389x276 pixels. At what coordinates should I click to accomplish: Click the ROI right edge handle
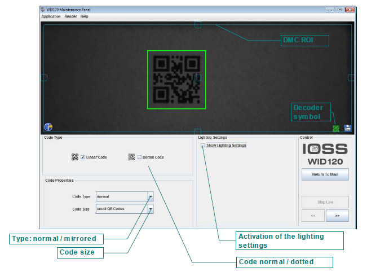click(x=351, y=78)
